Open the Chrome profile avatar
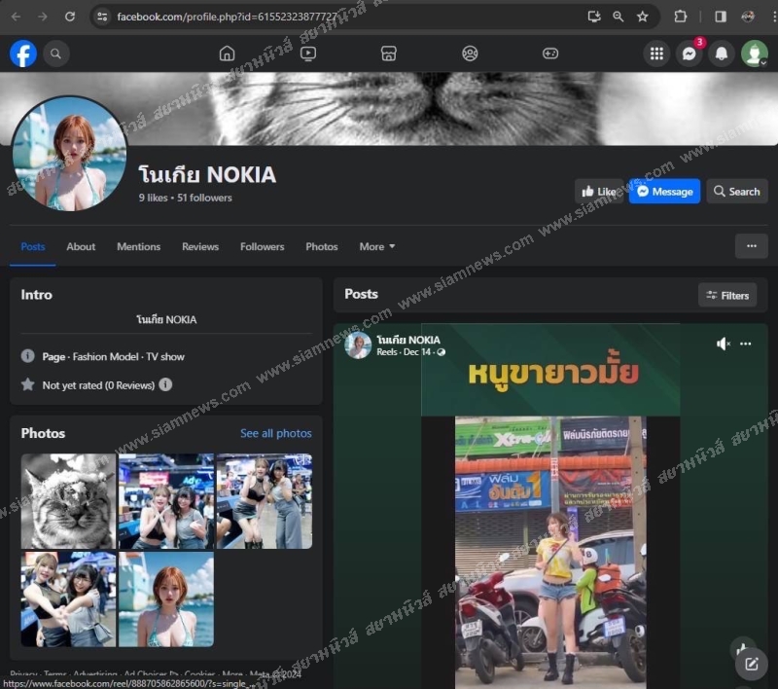The image size is (778, 689). click(748, 17)
